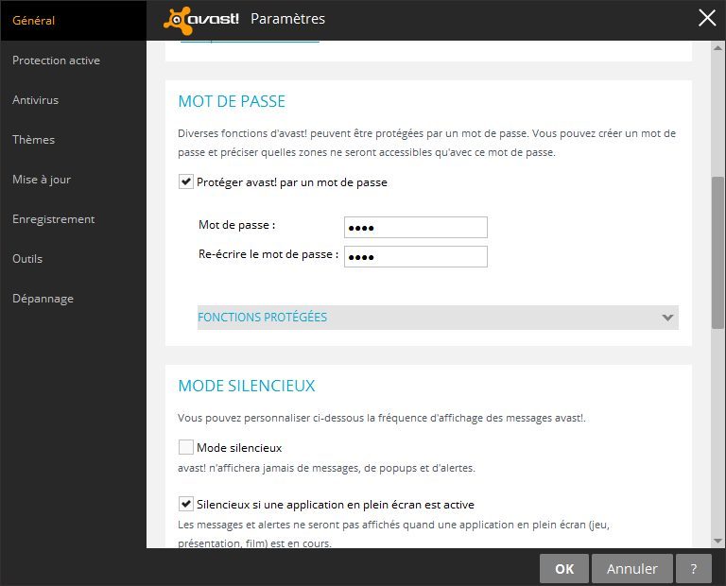Focus the Mot de passe input field

pyautogui.click(x=416, y=228)
